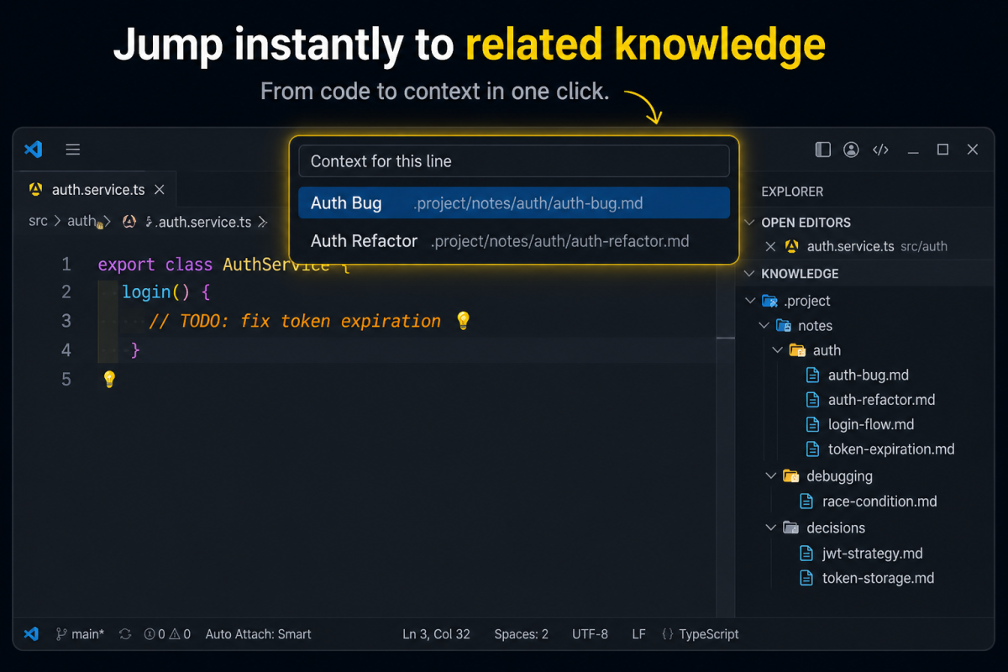Select the Auth Bug context entry
This screenshot has height=672, width=1008.
click(514, 202)
